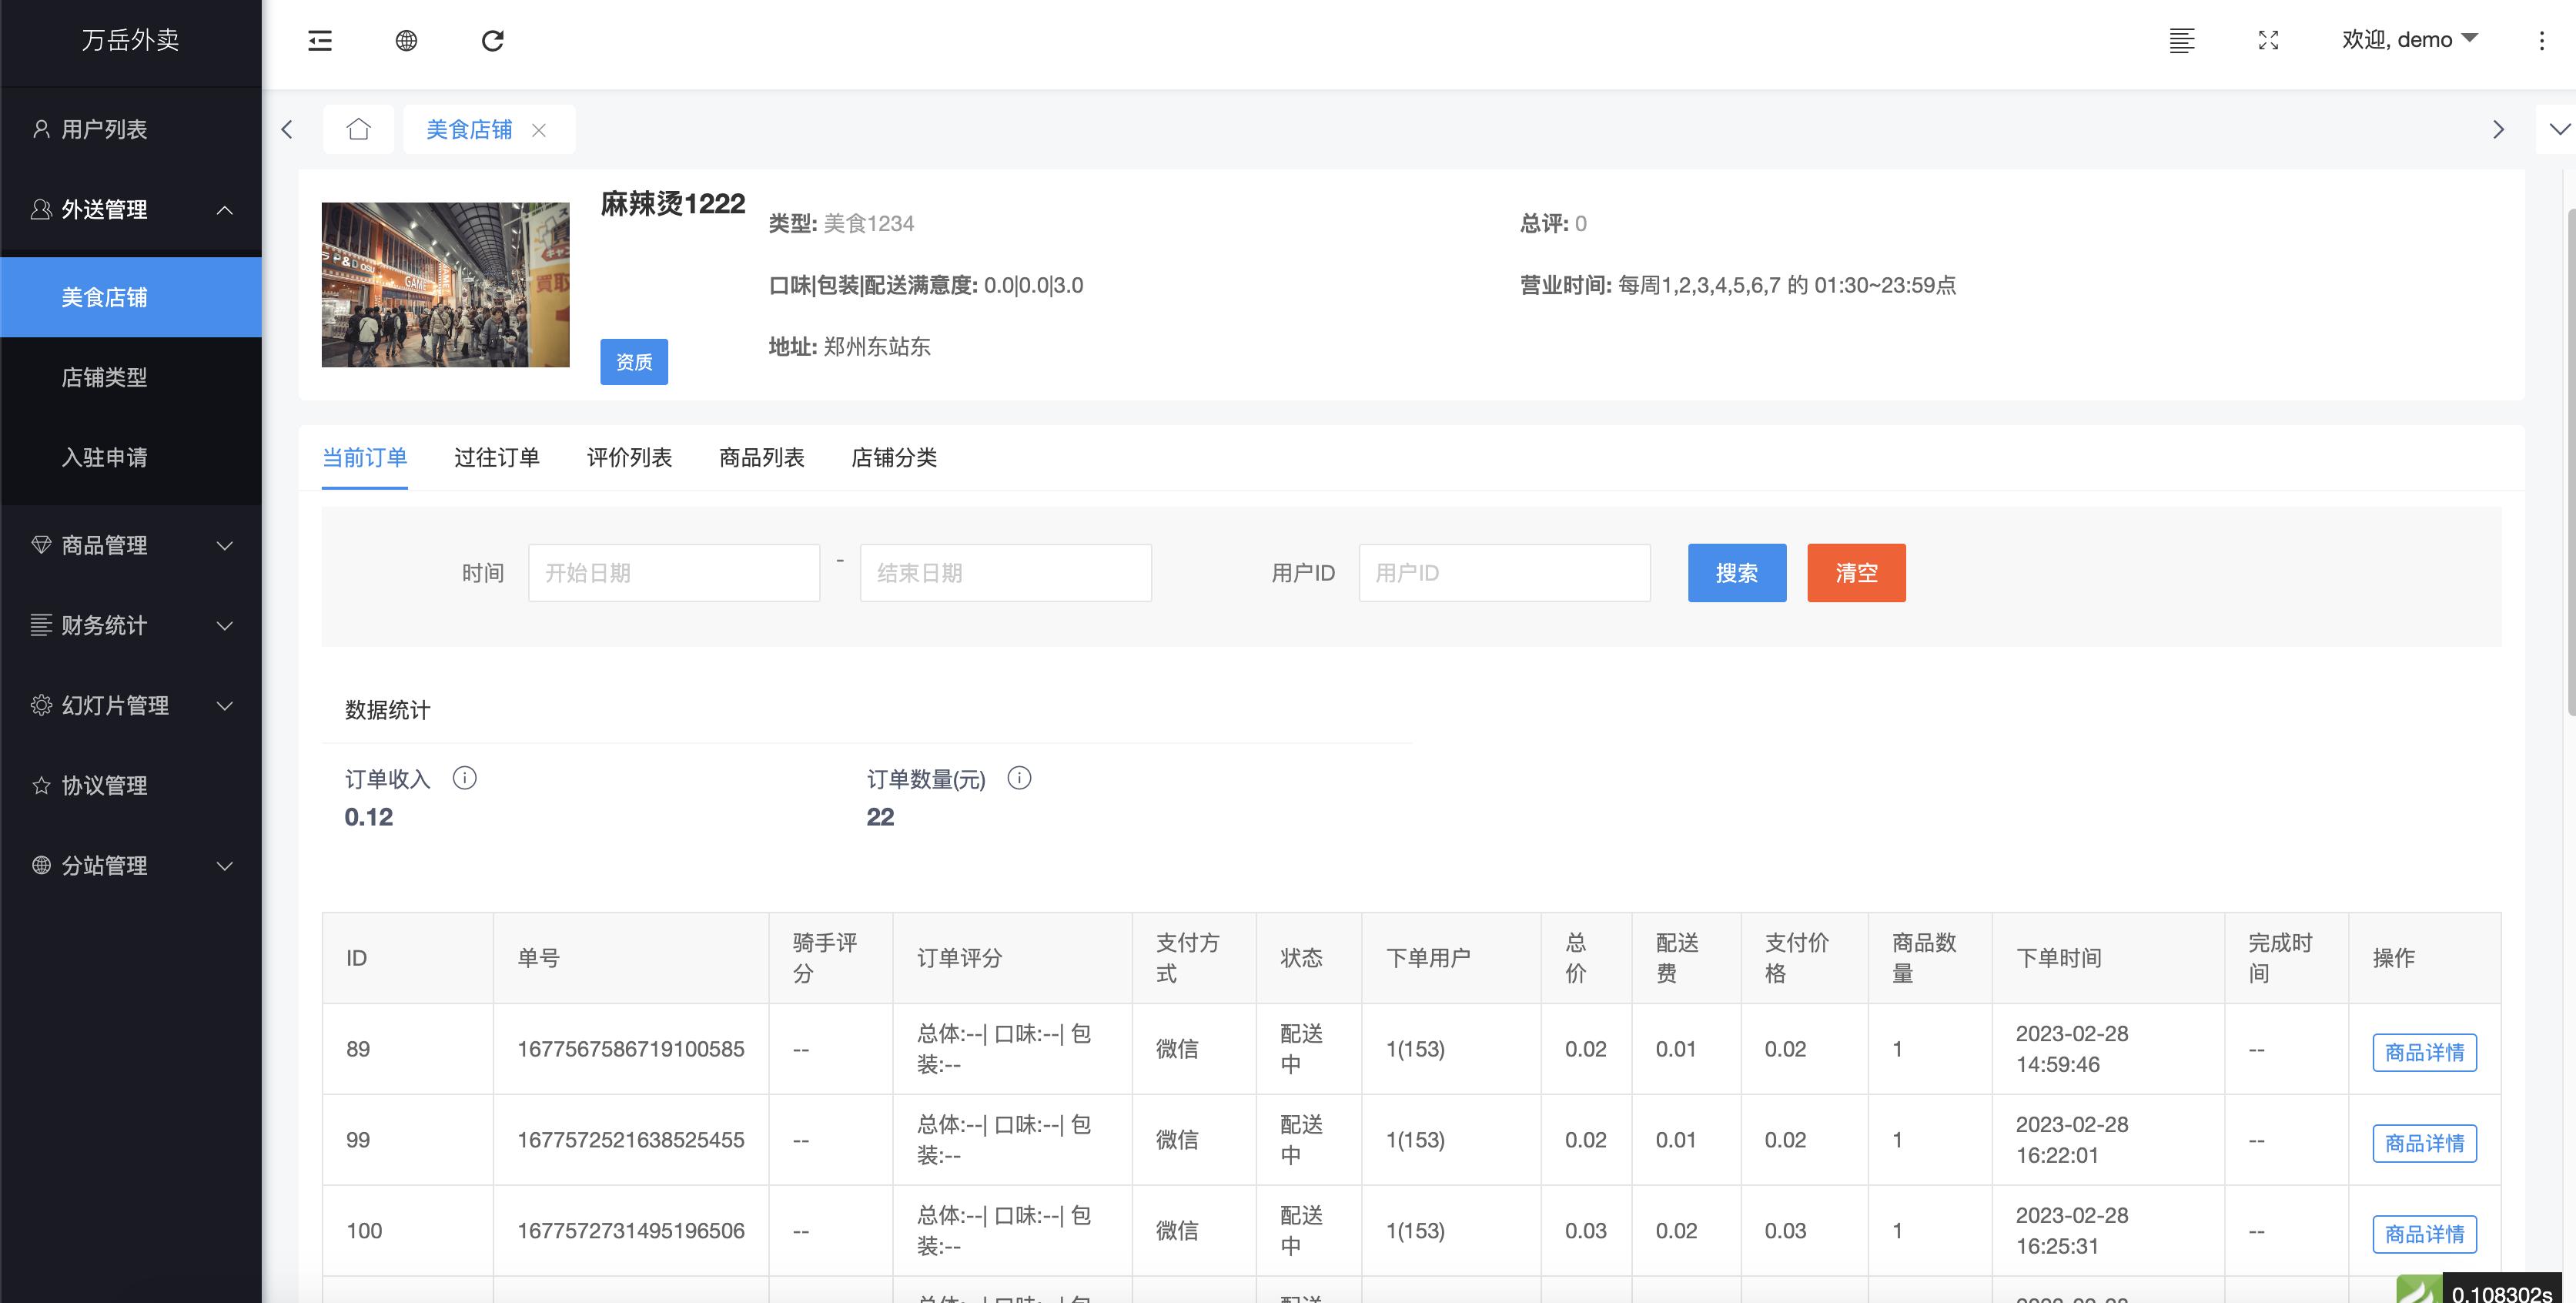Click the blue 搜索 button

point(1737,573)
